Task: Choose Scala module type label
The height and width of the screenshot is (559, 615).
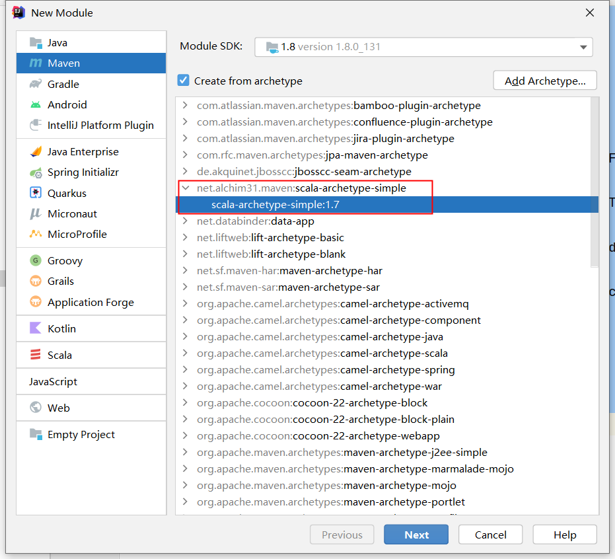Action: (59, 355)
